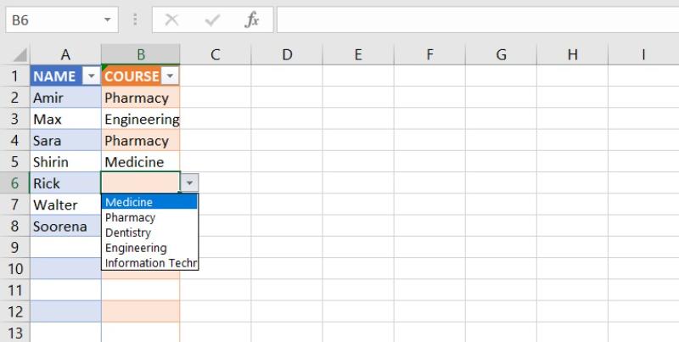Choose Pharmacy from the dropdown list

click(149, 217)
